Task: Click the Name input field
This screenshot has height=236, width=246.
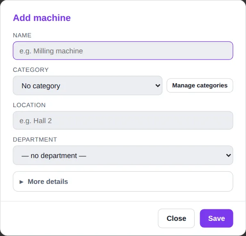Action: click(x=123, y=50)
